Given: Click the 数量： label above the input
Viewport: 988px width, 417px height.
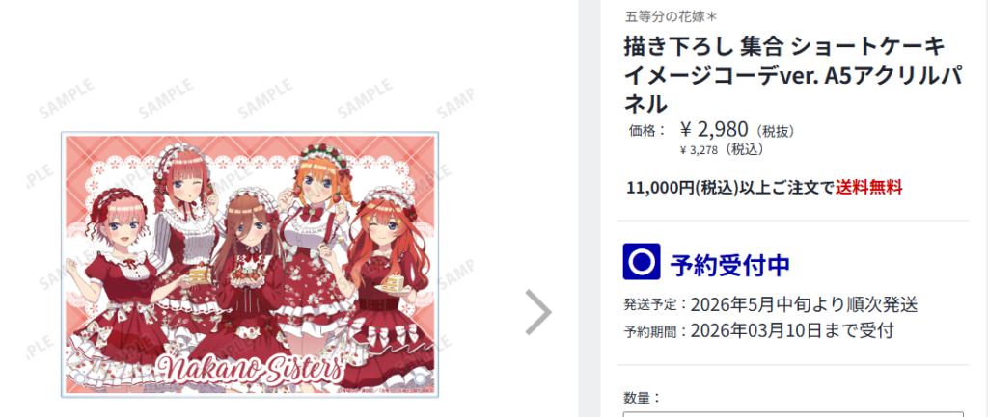Looking at the screenshot, I should (643, 398).
